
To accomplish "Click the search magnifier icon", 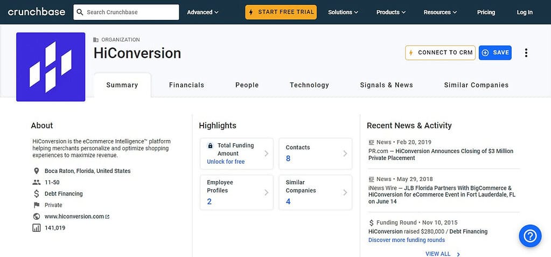I will coord(80,12).
